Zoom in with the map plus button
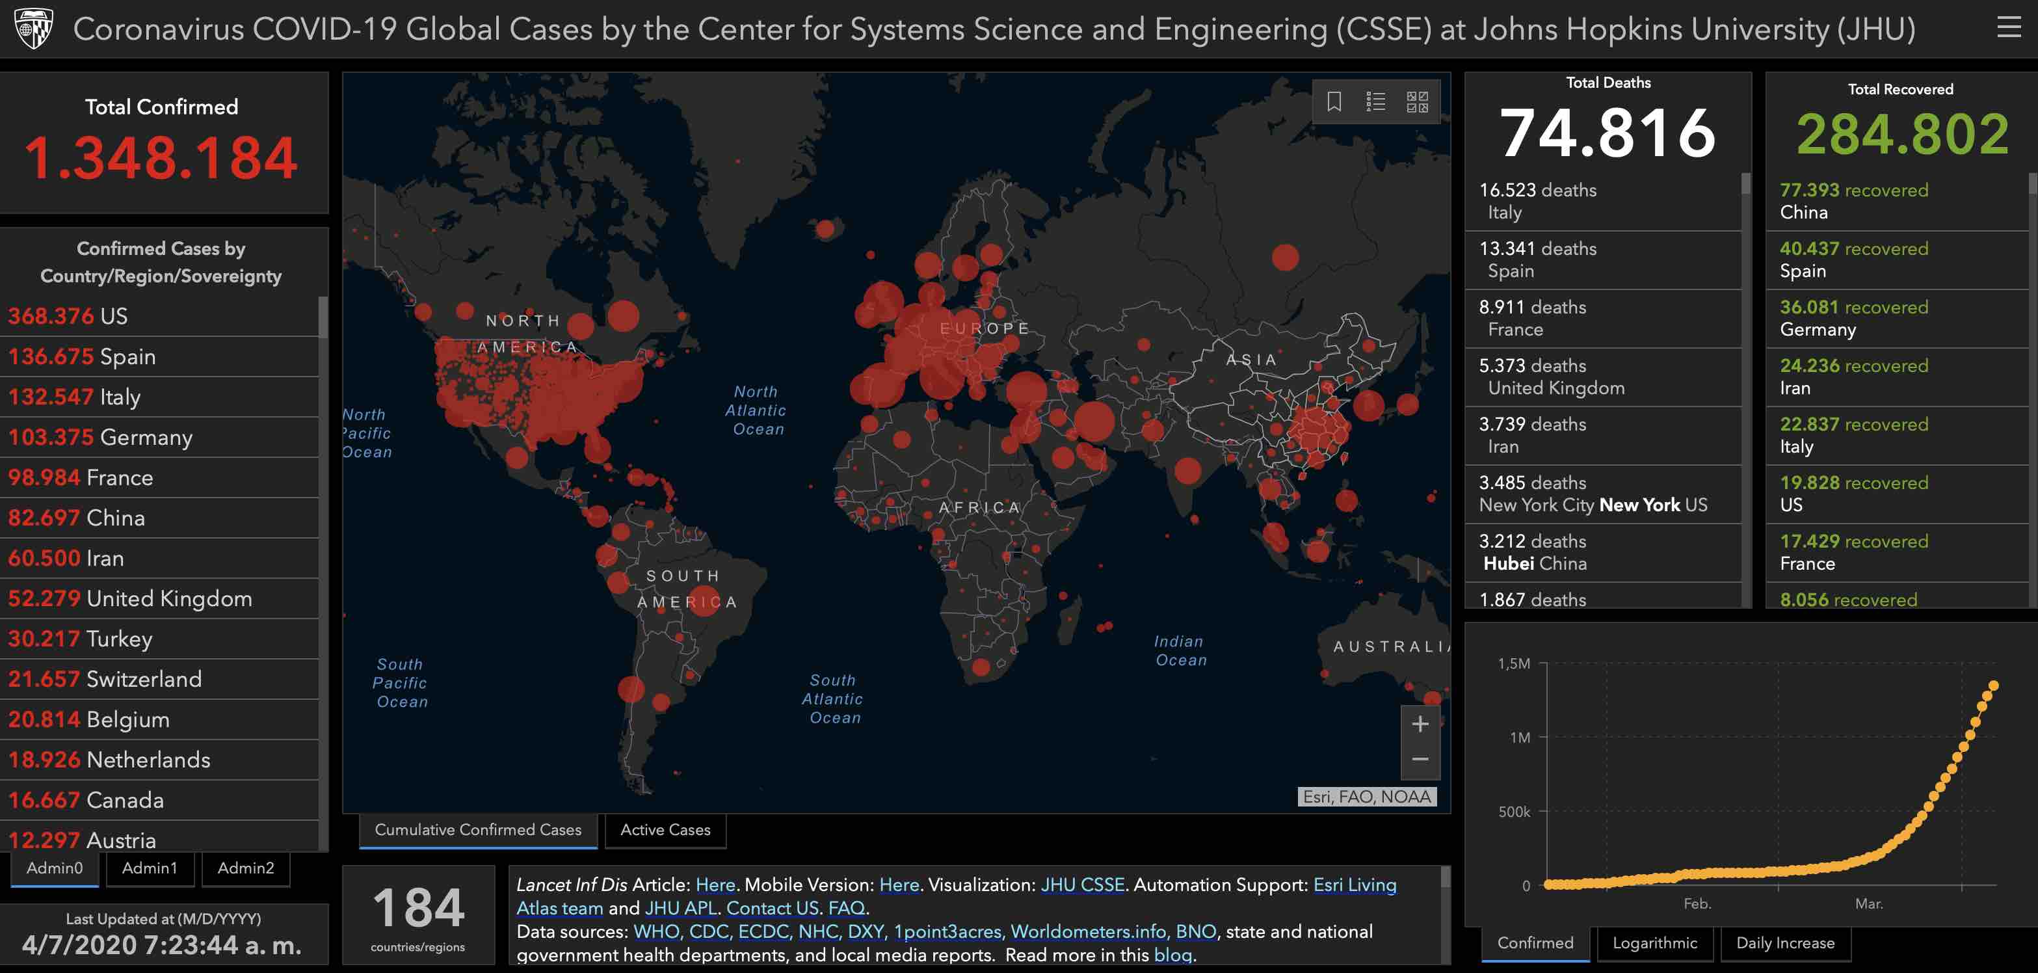This screenshot has height=973, width=2038. tap(1420, 724)
